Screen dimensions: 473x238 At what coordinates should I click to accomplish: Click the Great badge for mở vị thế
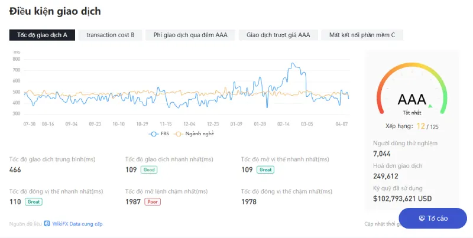click(x=265, y=169)
